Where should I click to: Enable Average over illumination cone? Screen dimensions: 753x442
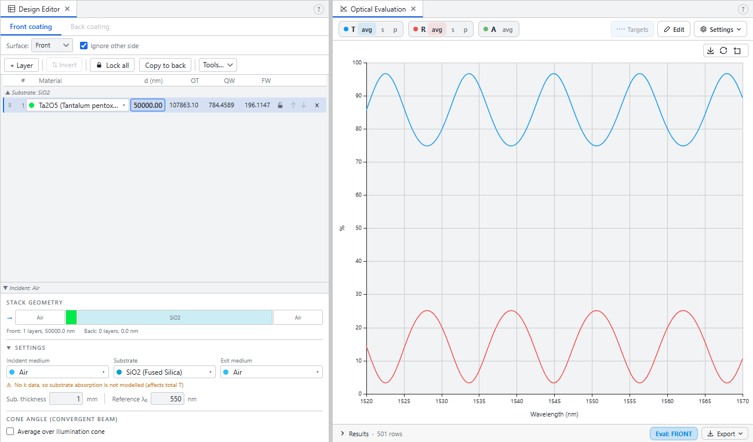[x=10, y=432]
